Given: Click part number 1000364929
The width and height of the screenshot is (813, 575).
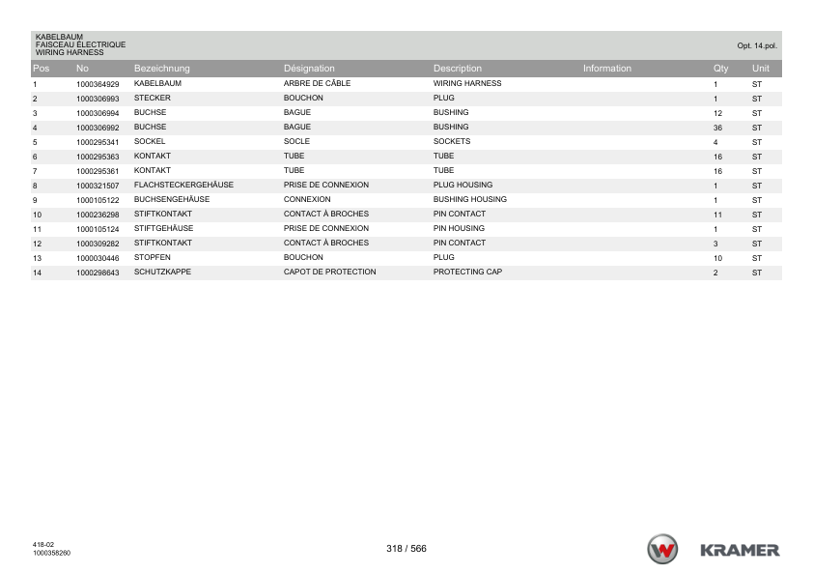Looking at the screenshot, I should coord(97,84).
